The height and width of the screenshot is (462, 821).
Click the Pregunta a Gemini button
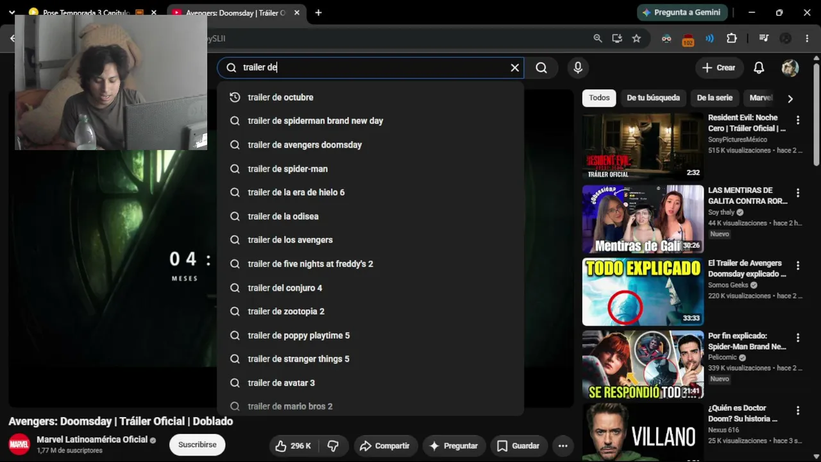pyautogui.click(x=681, y=13)
